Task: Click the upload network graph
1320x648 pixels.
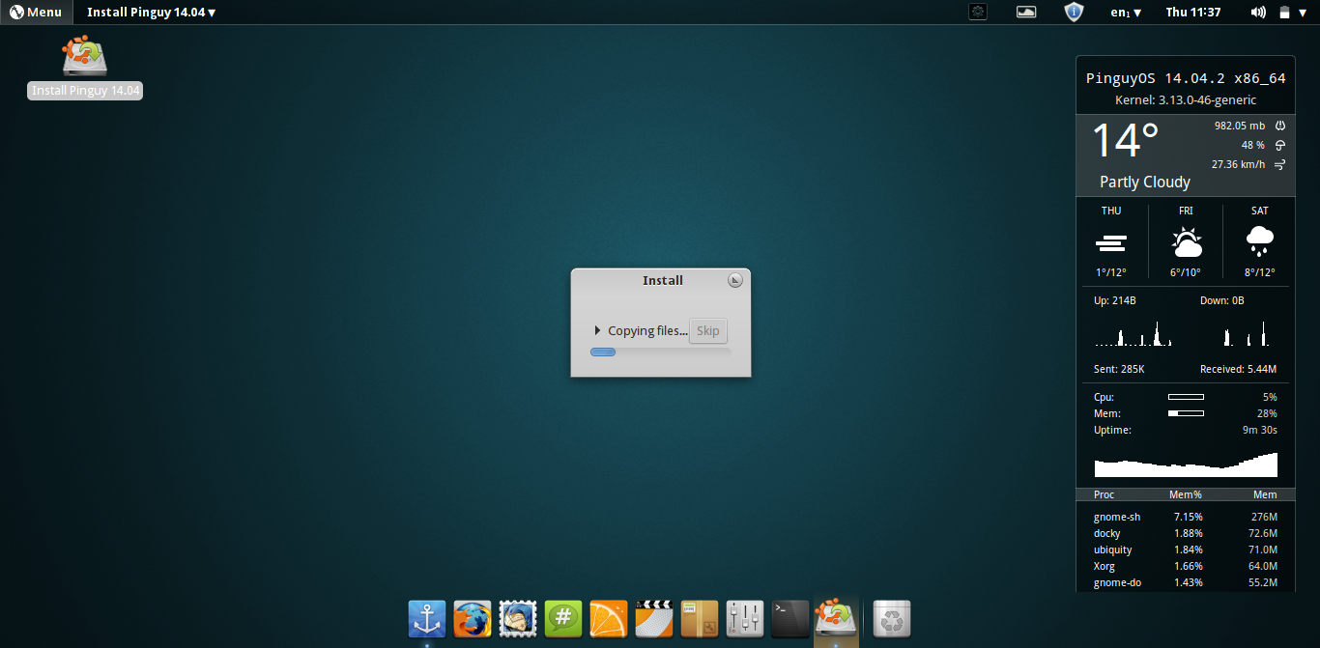Action: (1133, 334)
